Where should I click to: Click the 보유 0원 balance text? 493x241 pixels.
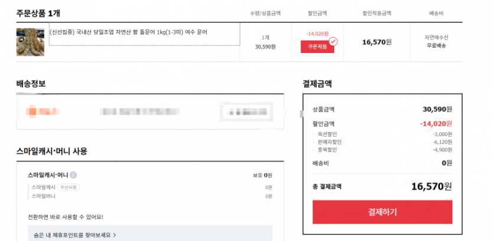(262, 175)
